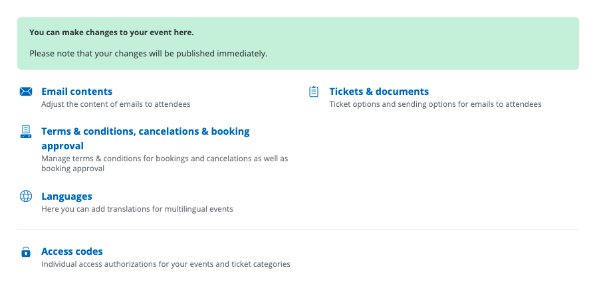Click the ticket and sending options description
Screen dimensions: 595x288
tap(435, 104)
